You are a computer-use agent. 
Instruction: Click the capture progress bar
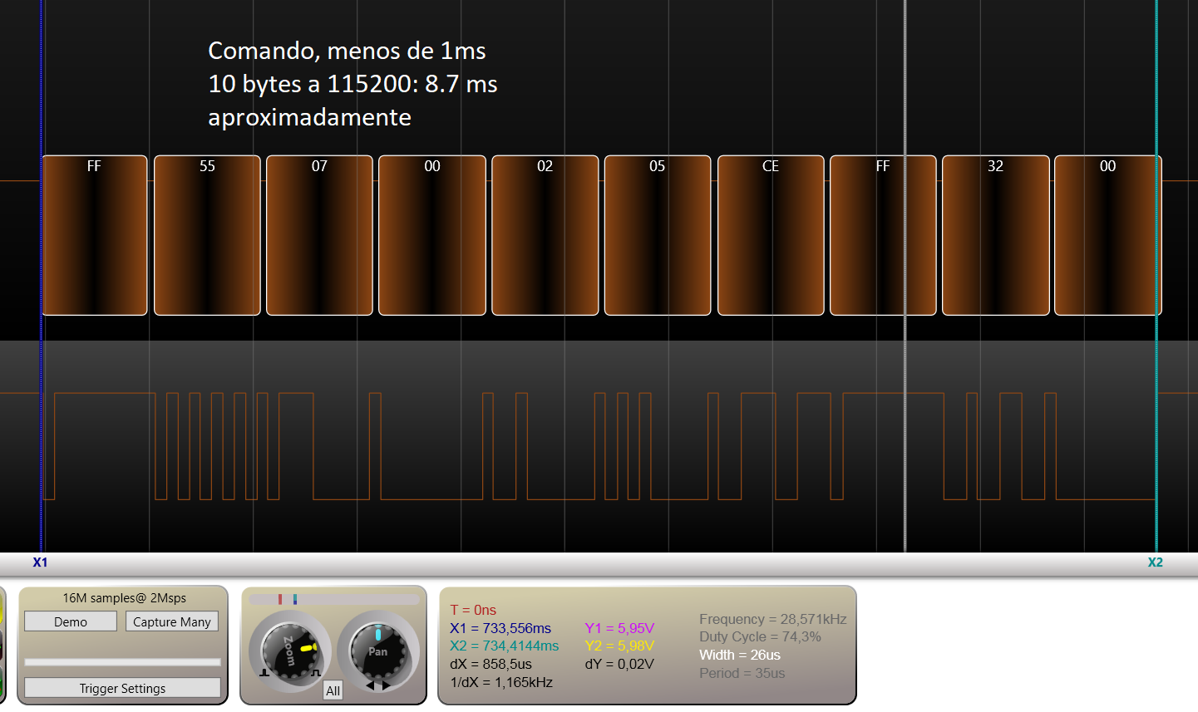(x=122, y=662)
